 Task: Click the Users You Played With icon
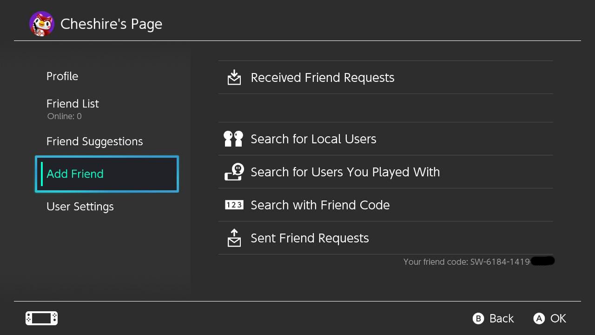pyautogui.click(x=234, y=172)
